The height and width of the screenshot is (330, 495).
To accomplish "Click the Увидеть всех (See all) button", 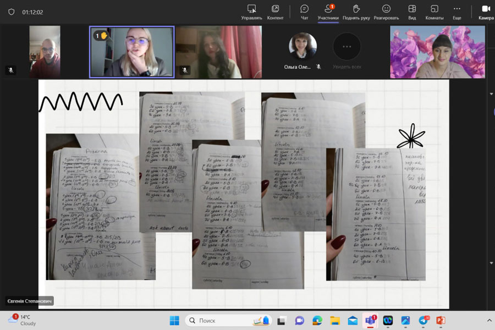I will point(347,52).
